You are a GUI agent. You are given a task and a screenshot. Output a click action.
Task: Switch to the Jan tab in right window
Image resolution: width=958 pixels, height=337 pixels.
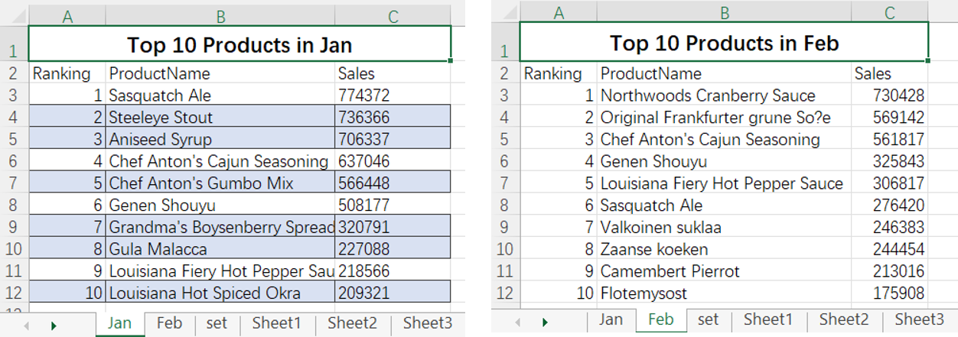tap(611, 319)
